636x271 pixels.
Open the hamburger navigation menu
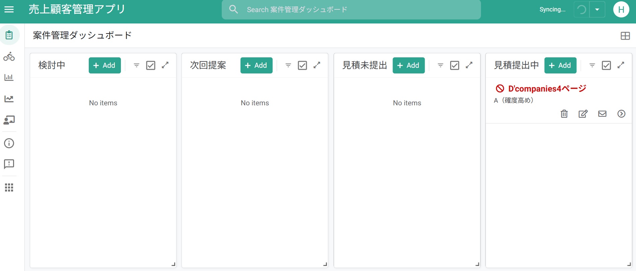(9, 9)
